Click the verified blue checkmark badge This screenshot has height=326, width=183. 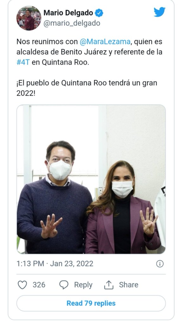pos(99,13)
